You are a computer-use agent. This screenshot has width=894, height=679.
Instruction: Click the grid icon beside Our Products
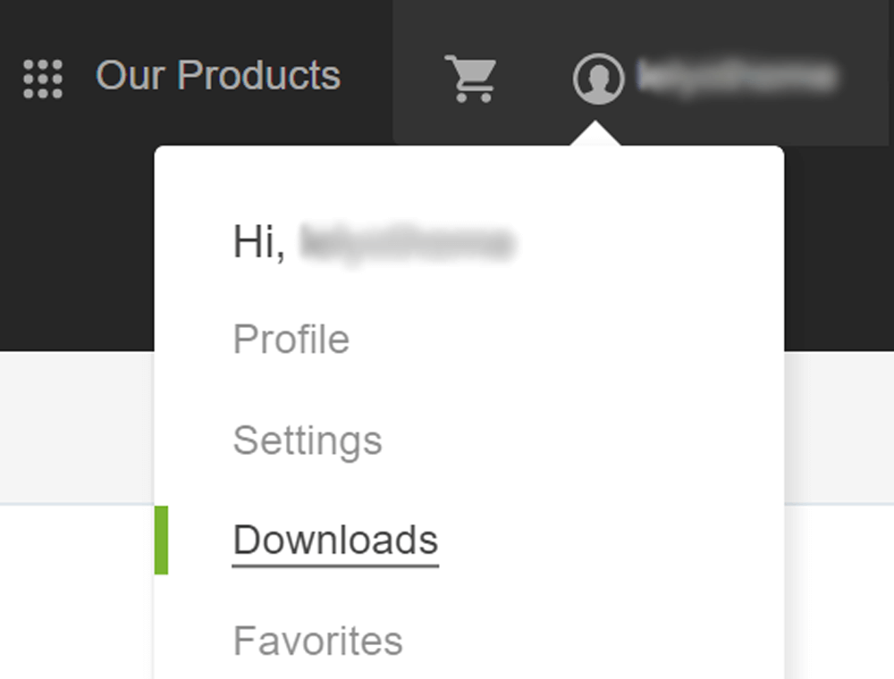(x=42, y=78)
